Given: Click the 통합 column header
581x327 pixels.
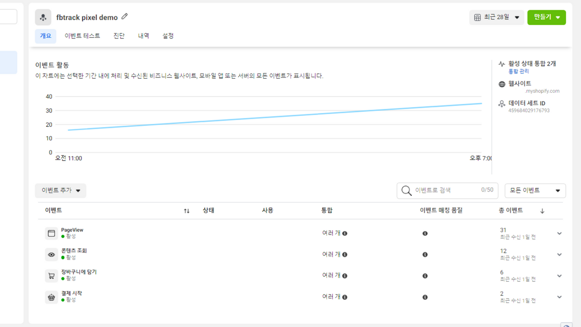Looking at the screenshot, I should (327, 210).
